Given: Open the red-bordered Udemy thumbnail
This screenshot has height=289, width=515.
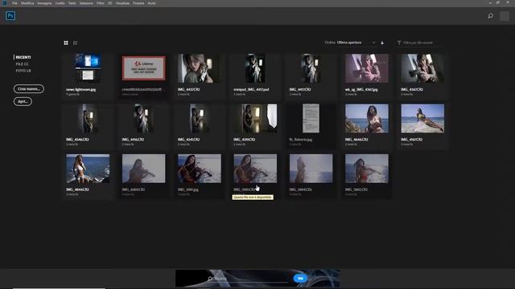Looking at the screenshot, I should click(x=143, y=68).
